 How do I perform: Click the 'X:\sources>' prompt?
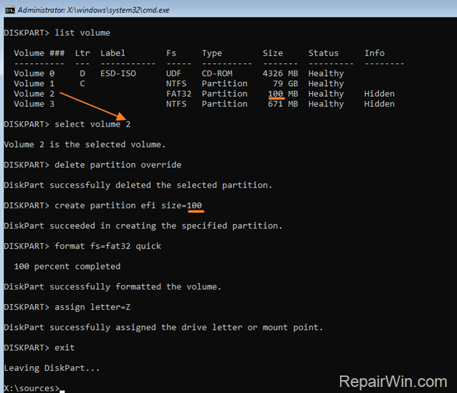click(x=32, y=388)
